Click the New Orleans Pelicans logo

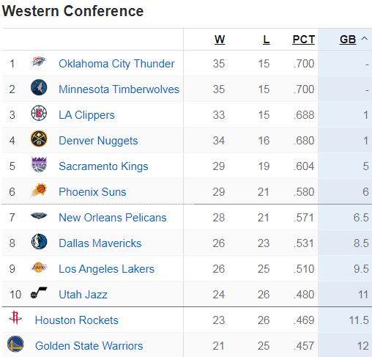[39, 216]
